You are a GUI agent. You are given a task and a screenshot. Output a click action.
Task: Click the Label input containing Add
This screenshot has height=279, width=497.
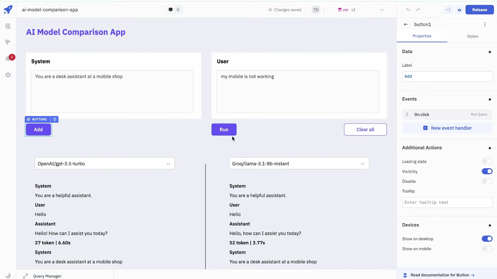[447, 76]
